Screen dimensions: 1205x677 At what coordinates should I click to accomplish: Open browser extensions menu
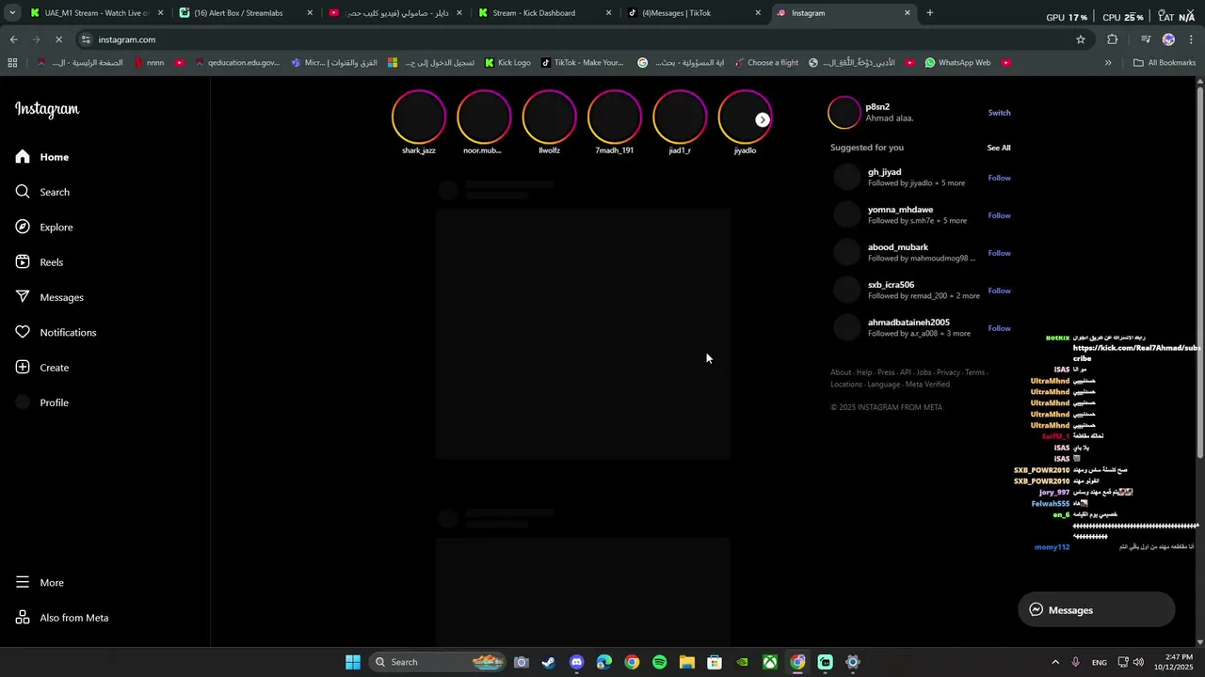(x=1113, y=39)
